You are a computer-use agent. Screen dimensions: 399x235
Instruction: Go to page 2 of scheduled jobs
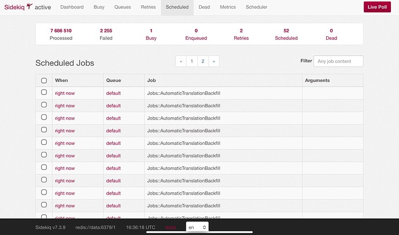tap(203, 61)
